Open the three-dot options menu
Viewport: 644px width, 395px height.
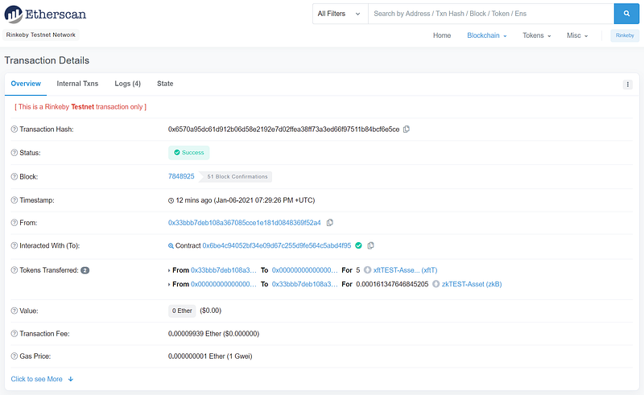627,84
